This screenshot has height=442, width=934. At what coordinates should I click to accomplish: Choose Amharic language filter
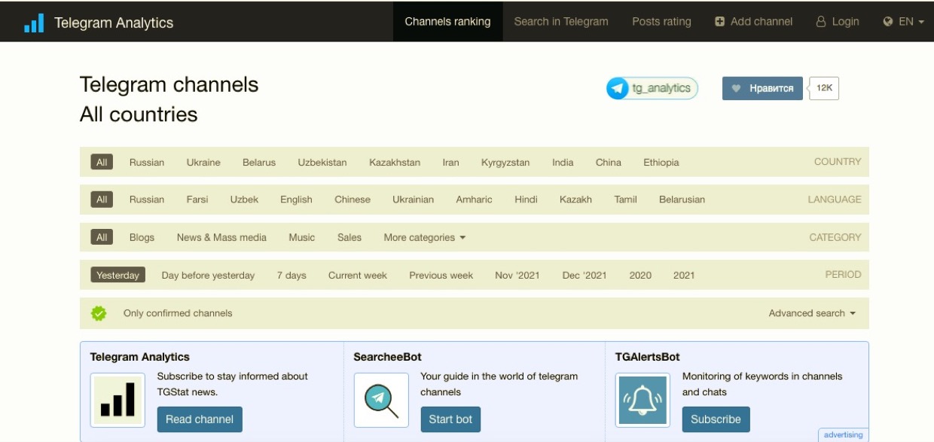click(474, 200)
